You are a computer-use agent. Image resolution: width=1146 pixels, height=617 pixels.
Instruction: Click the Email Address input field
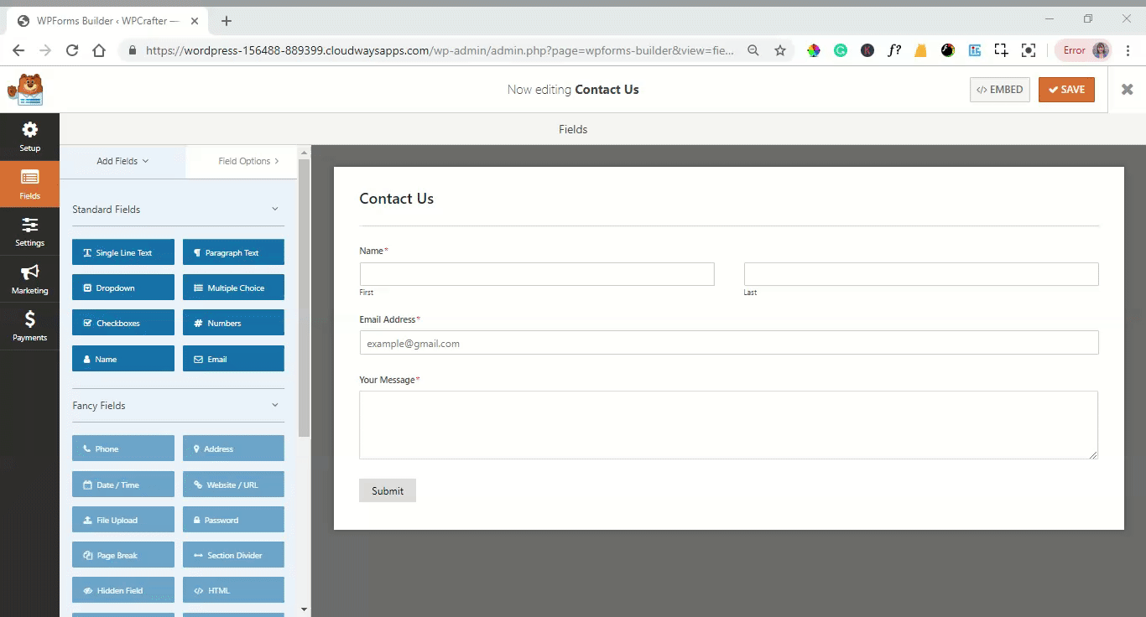click(729, 342)
